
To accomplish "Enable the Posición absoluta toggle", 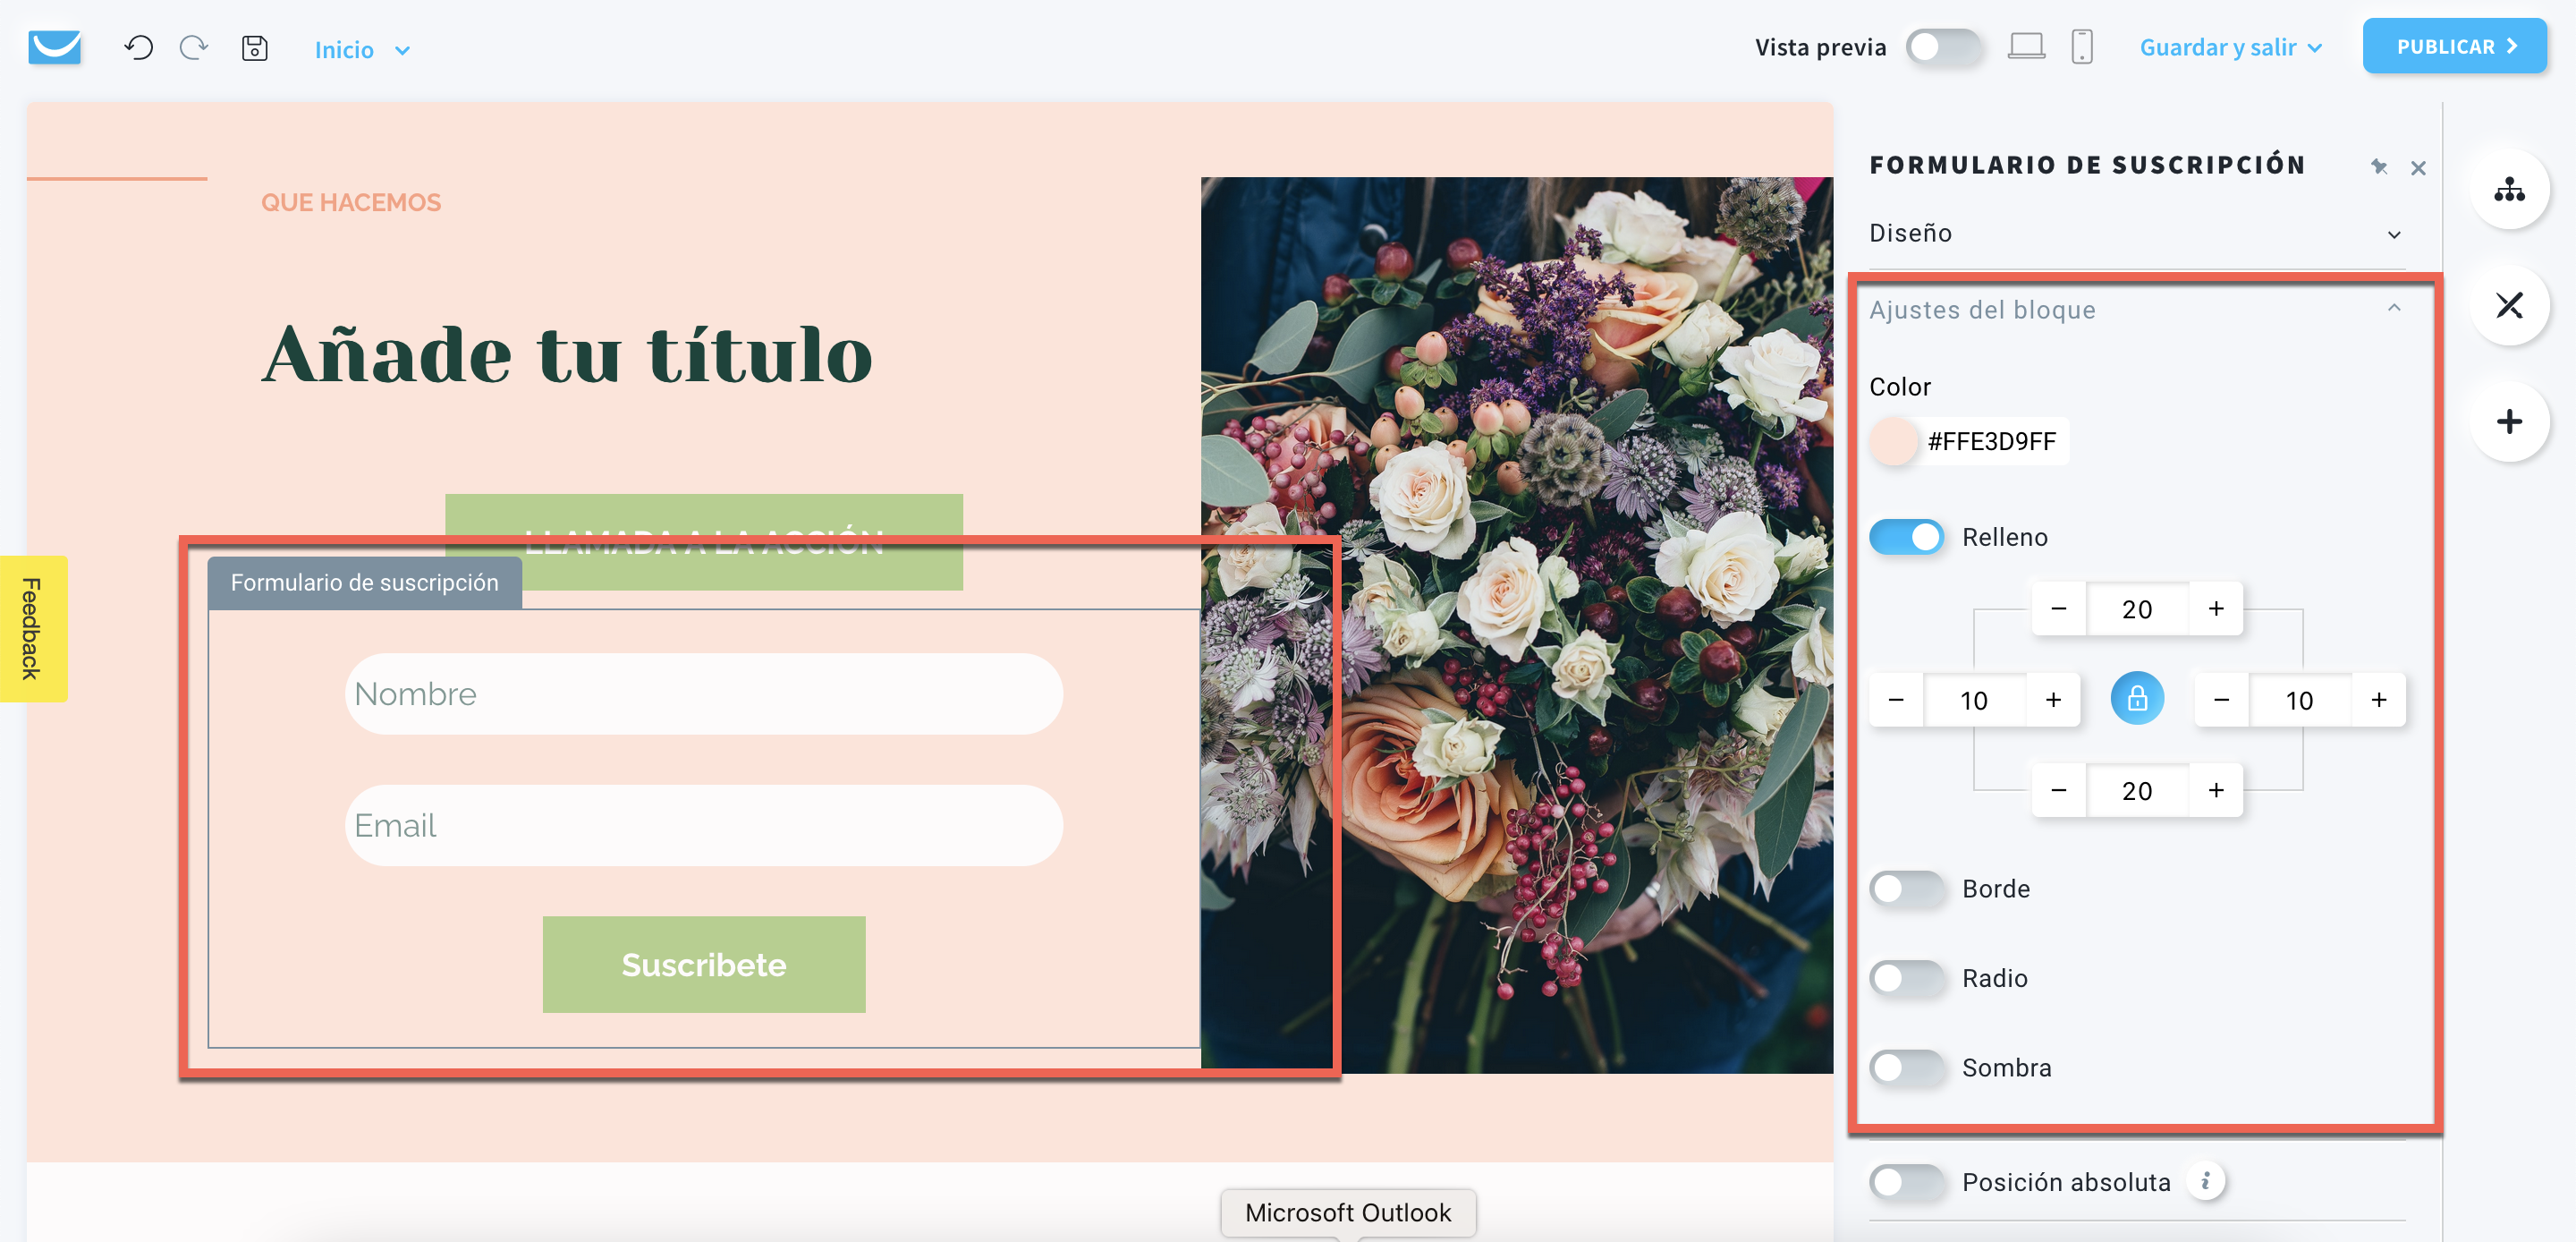I will [x=1906, y=1182].
